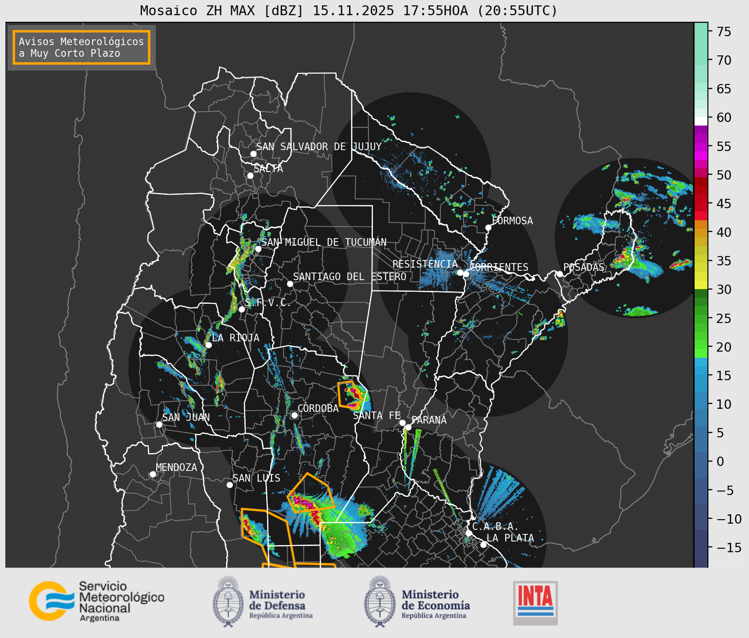749x638 pixels.
Task: Click the Corrientes city dot
Action: point(466,274)
